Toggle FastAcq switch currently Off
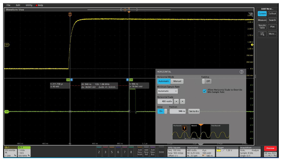Screen dimensions: 281x160 207,81
